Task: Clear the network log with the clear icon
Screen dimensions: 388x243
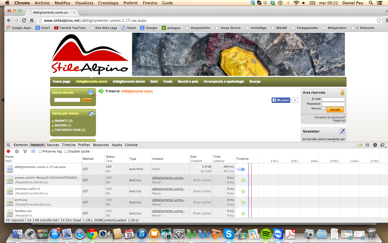Action: (x=17, y=151)
